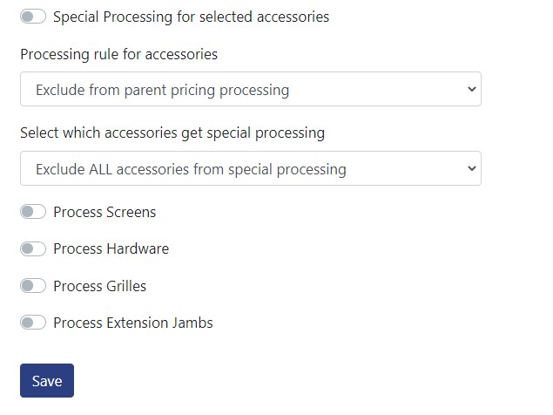Toggle the Process Screens switch
The height and width of the screenshot is (415, 553).
click(x=33, y=212)
